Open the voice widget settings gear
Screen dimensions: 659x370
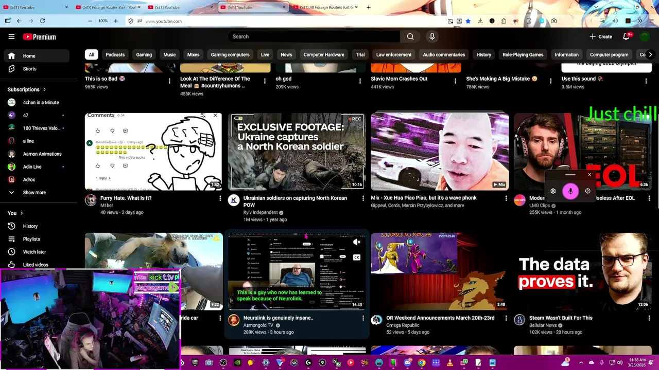pos(553,191)
